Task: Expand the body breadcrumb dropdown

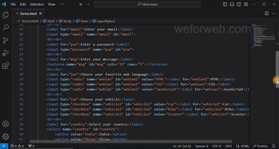Action: pos(65,21)
